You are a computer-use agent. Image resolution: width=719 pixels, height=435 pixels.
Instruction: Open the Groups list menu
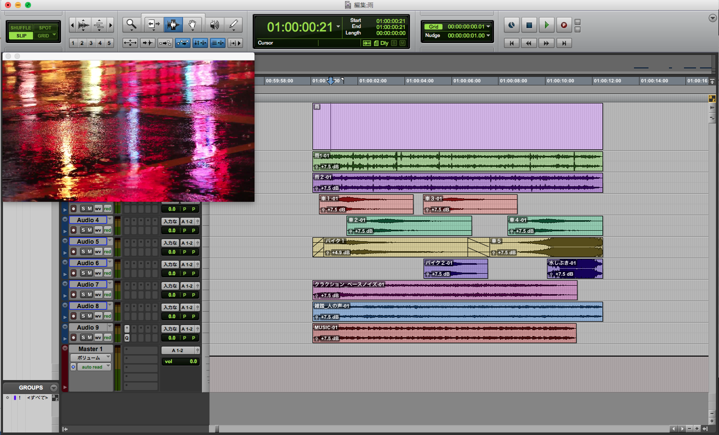click(54, 388)
